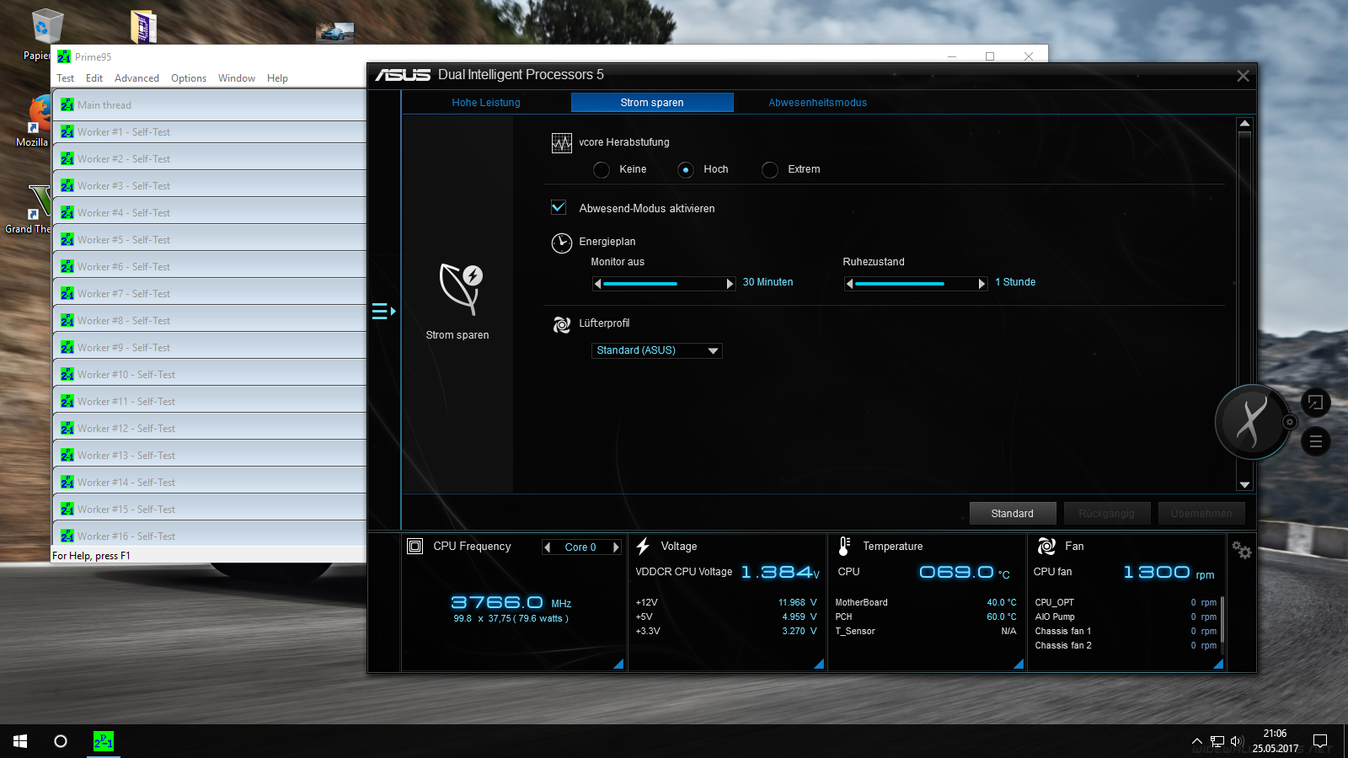Click the round X dial control

click(x=1252, y=422)
